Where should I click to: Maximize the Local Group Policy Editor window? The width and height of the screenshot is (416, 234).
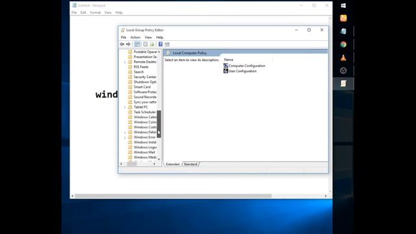[309, 30]
